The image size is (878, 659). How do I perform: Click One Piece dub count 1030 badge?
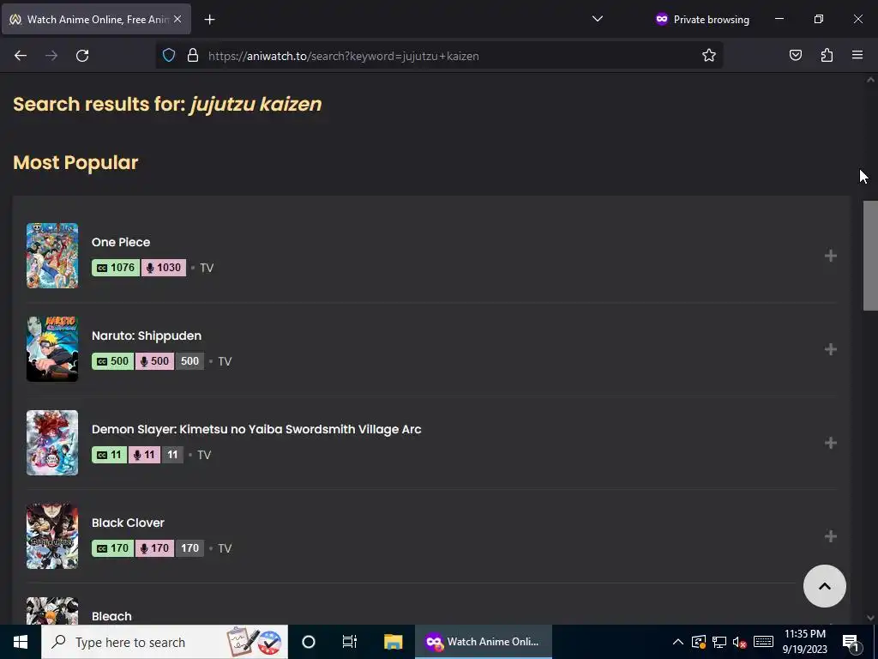(164, 268)
